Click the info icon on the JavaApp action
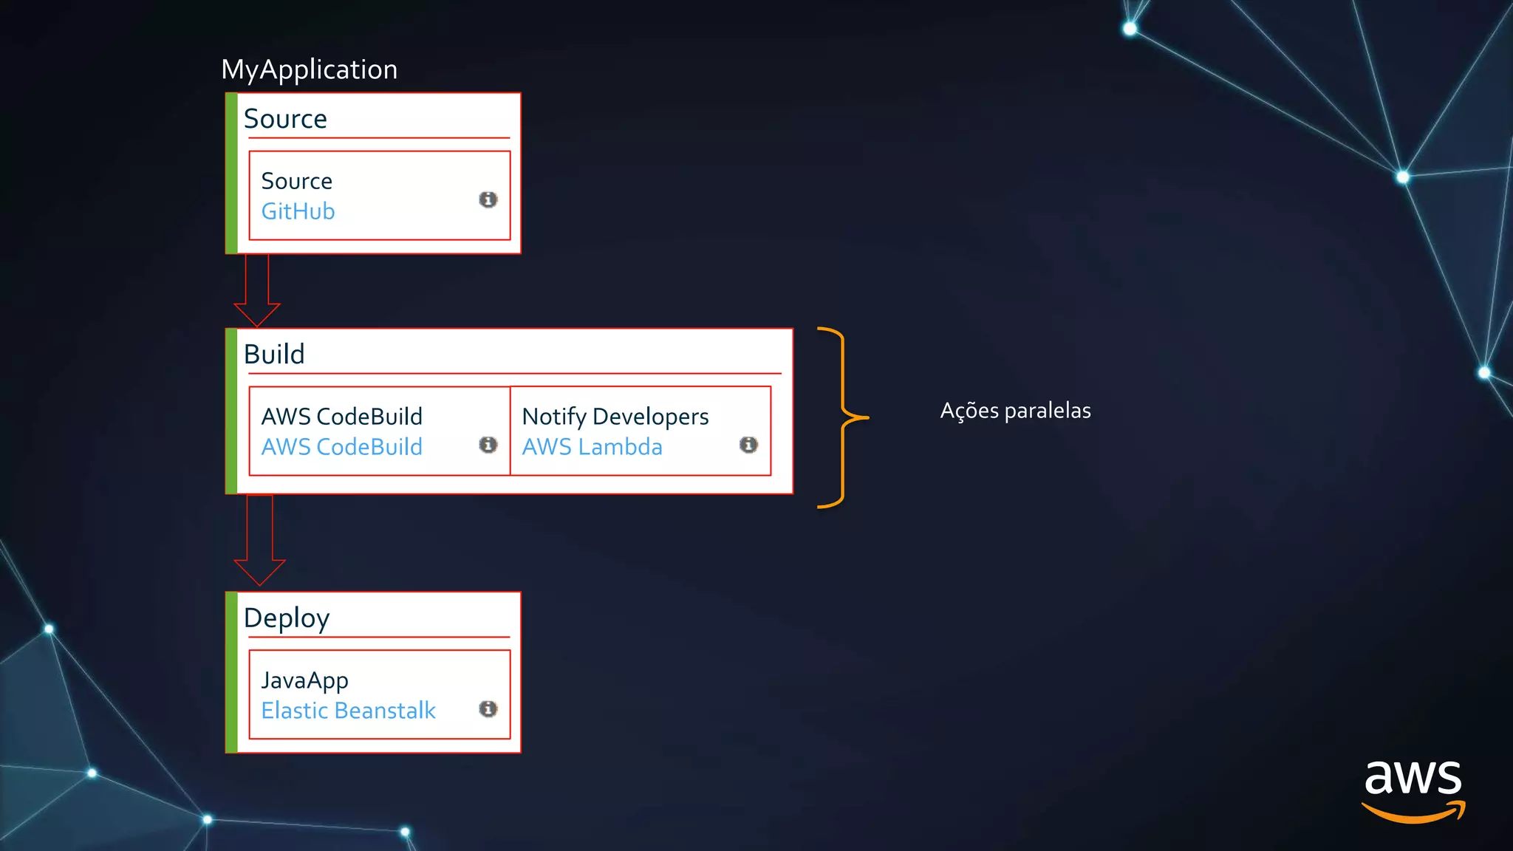The width and height of the screenshot is (1513, 851). pos(488,709)
